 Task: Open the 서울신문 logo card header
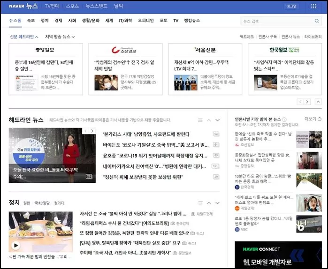pyautogui.click(x=205, y=50)
